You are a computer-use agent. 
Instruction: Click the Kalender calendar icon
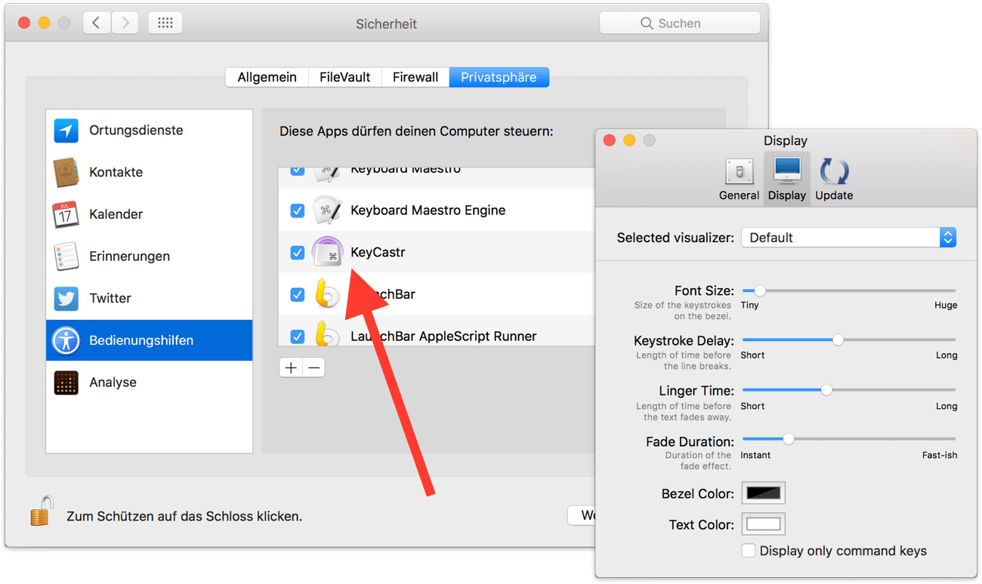click(x=66, y=214)
